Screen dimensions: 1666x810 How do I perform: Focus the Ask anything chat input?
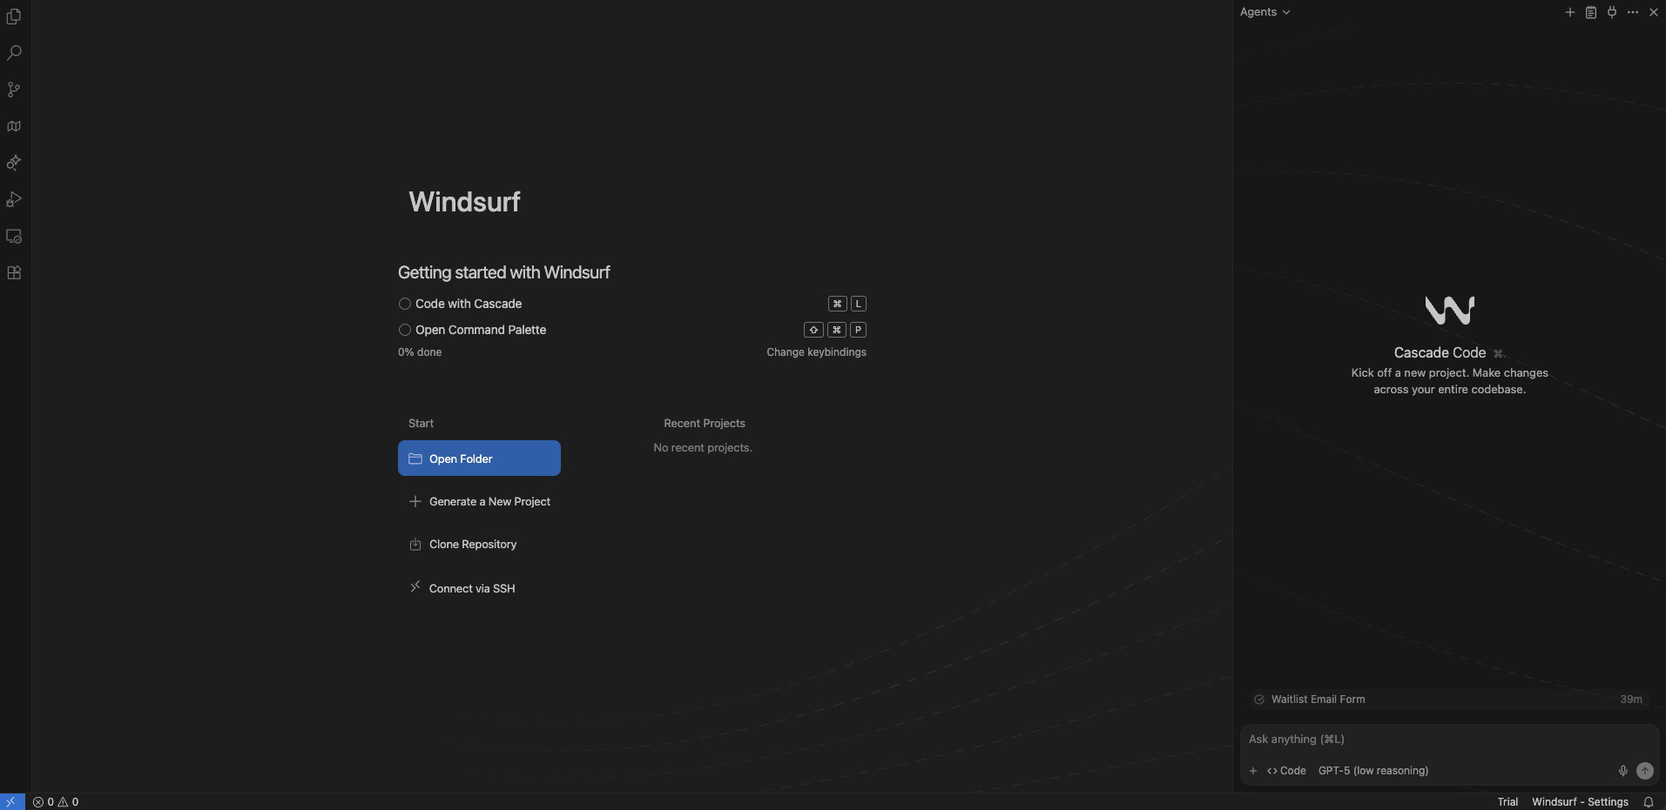tap(1450, 740)
